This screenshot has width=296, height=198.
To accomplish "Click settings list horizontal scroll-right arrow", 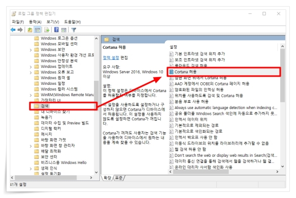I will (277, 172).
